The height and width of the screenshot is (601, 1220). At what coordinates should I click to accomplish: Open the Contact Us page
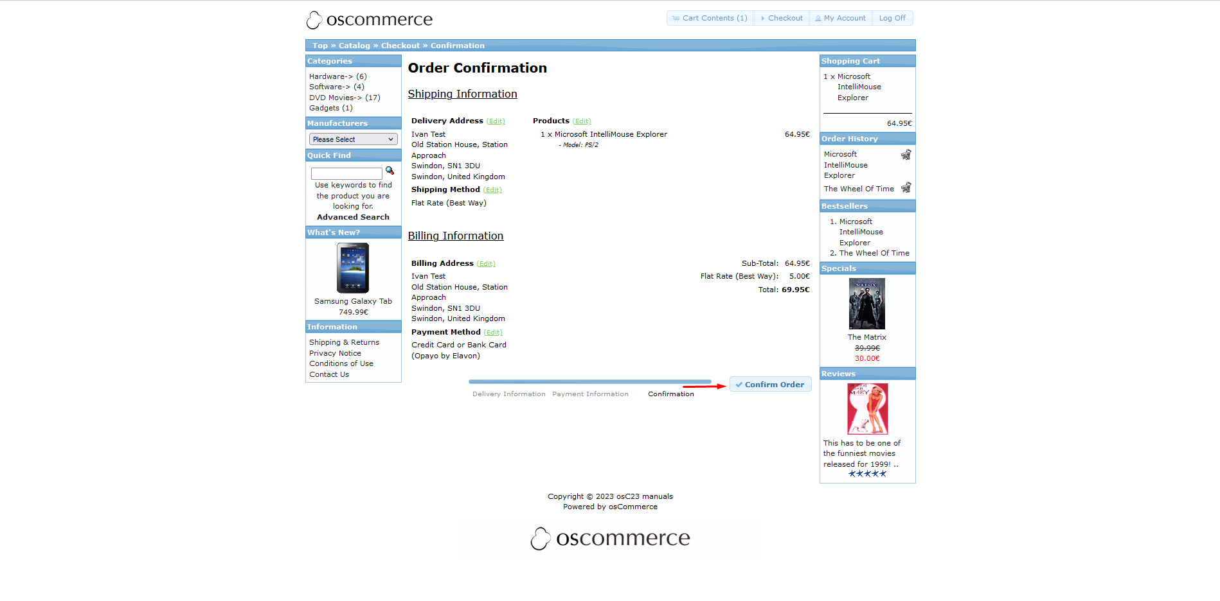coord(329,374)
